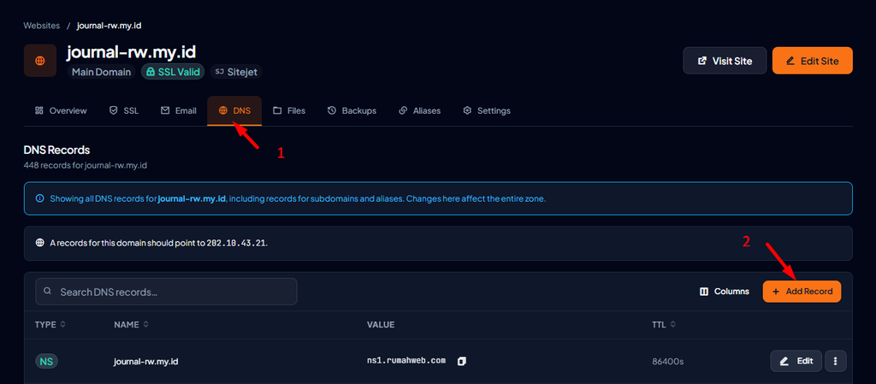This screenshot has width=876, height=384.
Task: Open the Settings tab
Action: [x=487, y=110]
